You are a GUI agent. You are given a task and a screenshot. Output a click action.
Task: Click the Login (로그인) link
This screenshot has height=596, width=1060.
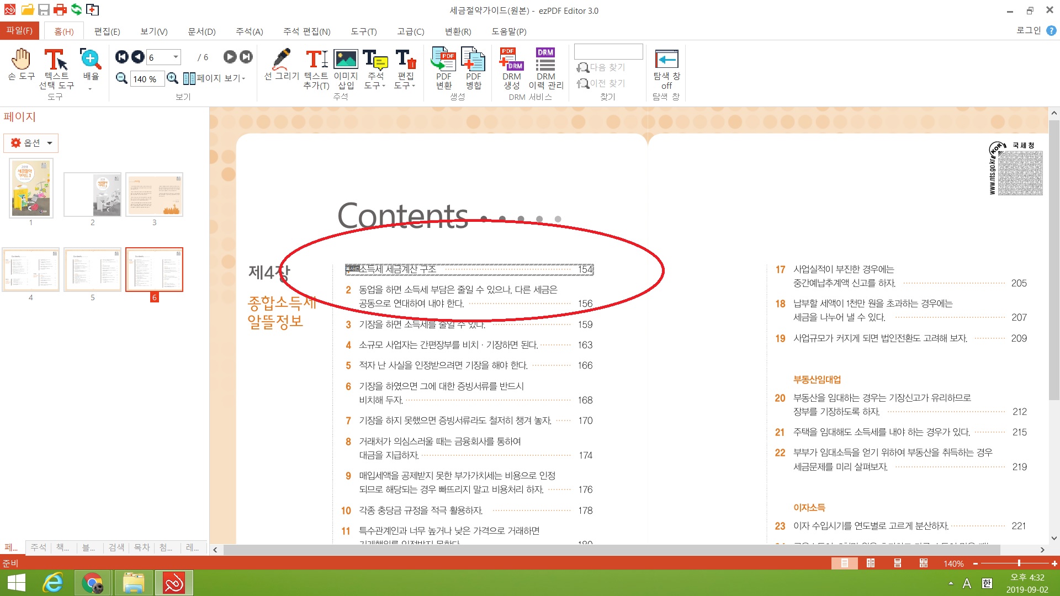[1028, 30]
